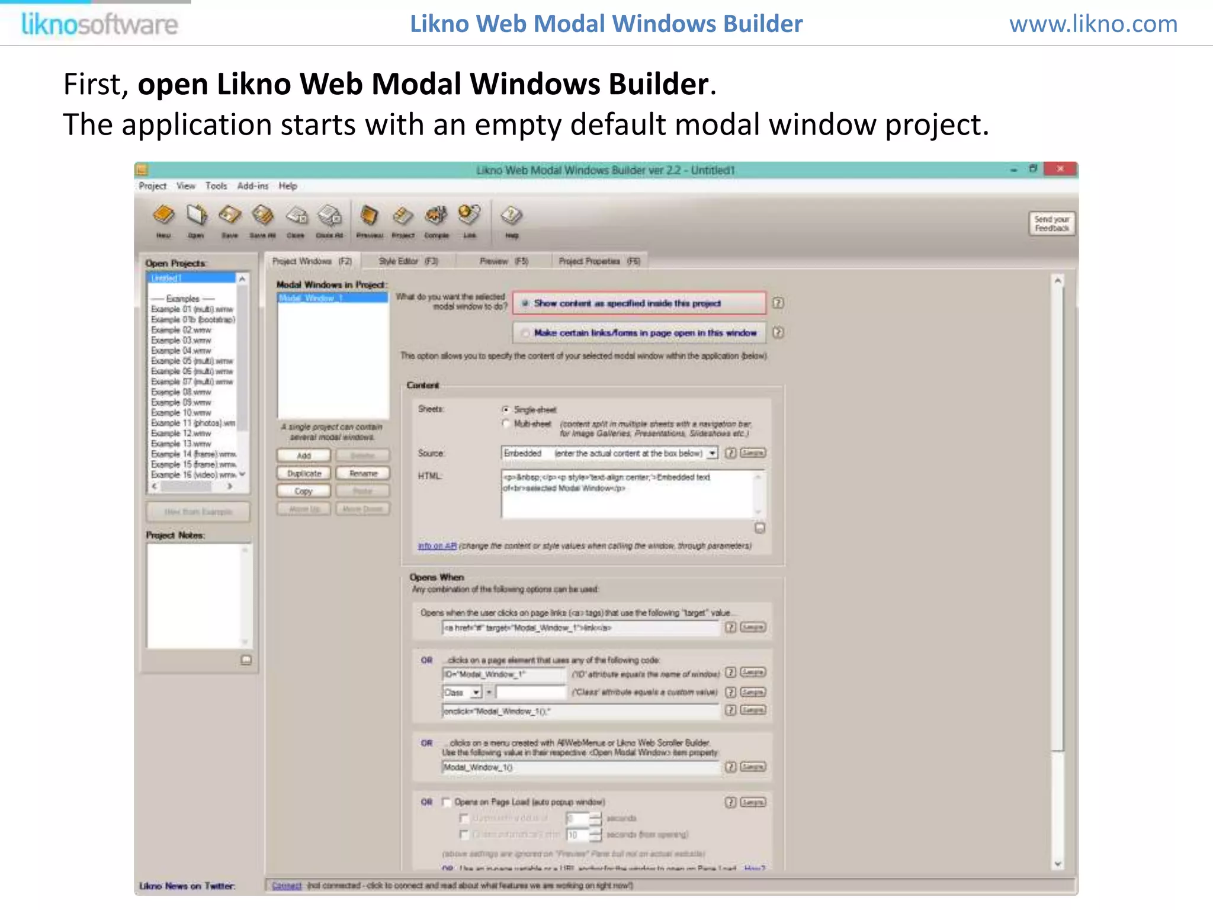Select Example 16 (video) in projects list
Image resolution: width=1213 pixels, height=910 pixels.
point(193,475)
